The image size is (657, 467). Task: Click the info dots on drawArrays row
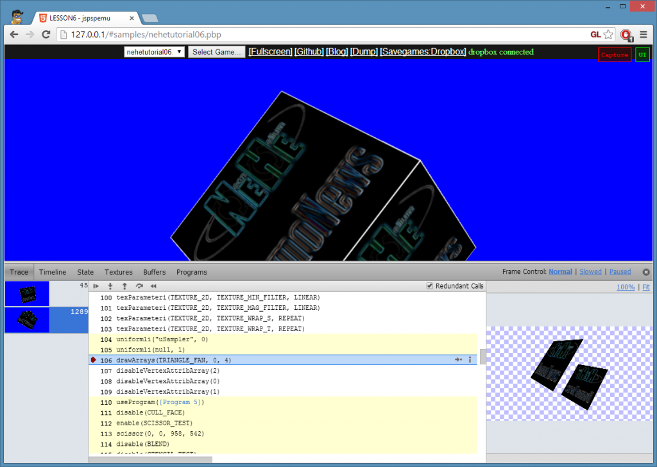tap(470, 360)
